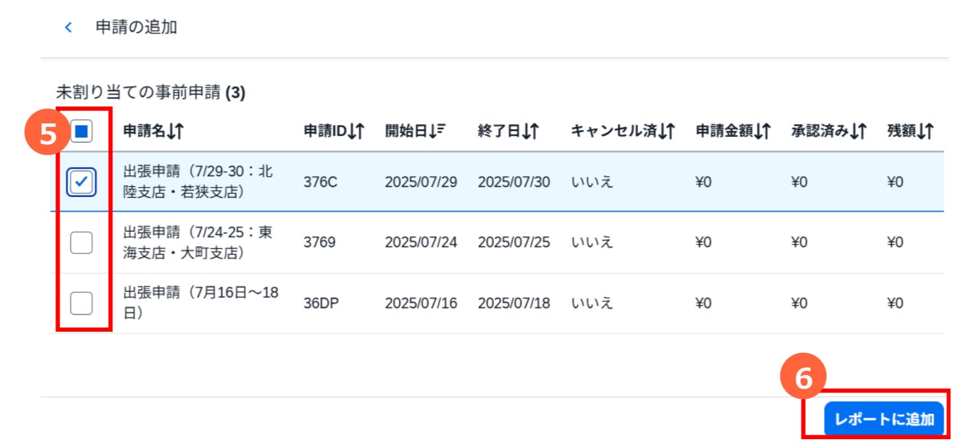Toggle the select-all checkbox in the header
Image resolution: width=970 pixels, height=446 pixels.
(x=81, y=131)
